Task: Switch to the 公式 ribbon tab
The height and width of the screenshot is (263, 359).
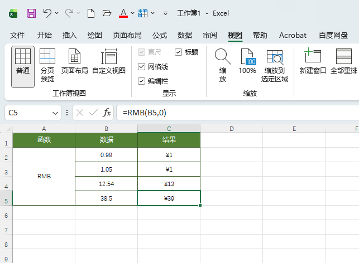Action: click(x=160, y=35)
